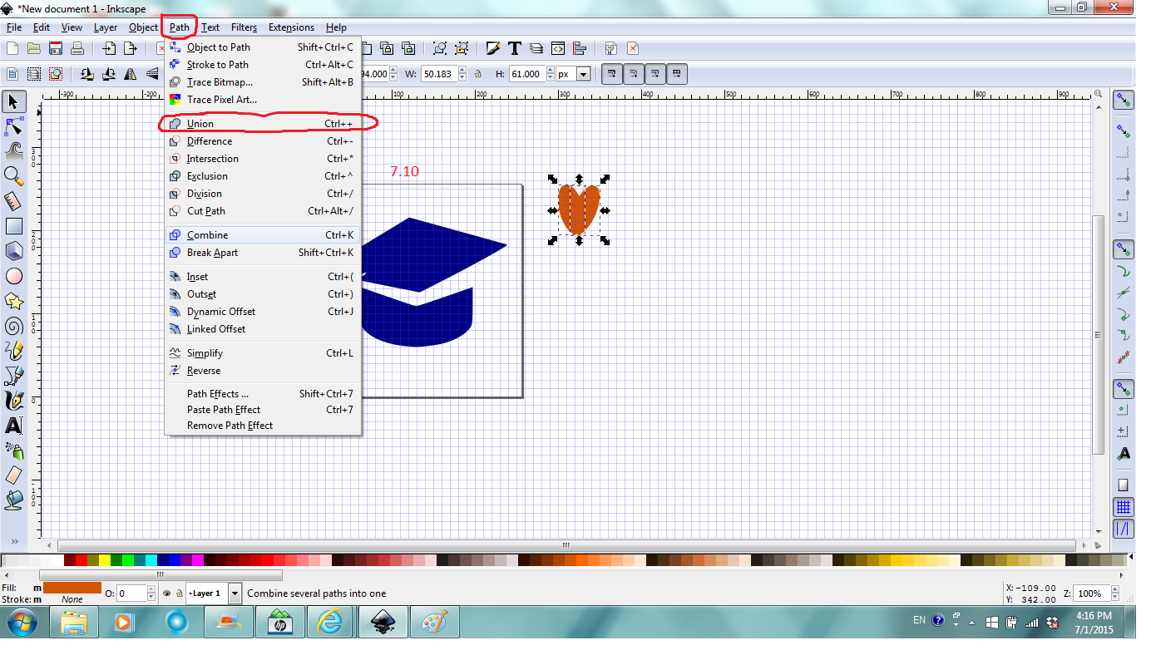Select the Spiral tool

click(14, 326)
